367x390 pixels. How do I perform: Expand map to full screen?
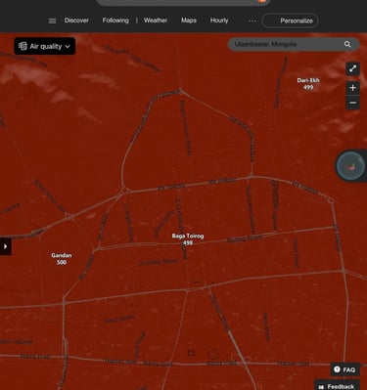[352, 68]
